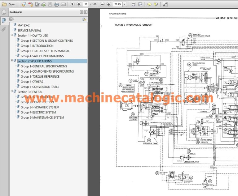
Task: Click the email envelope icon
Action: [x=63, y=4]
